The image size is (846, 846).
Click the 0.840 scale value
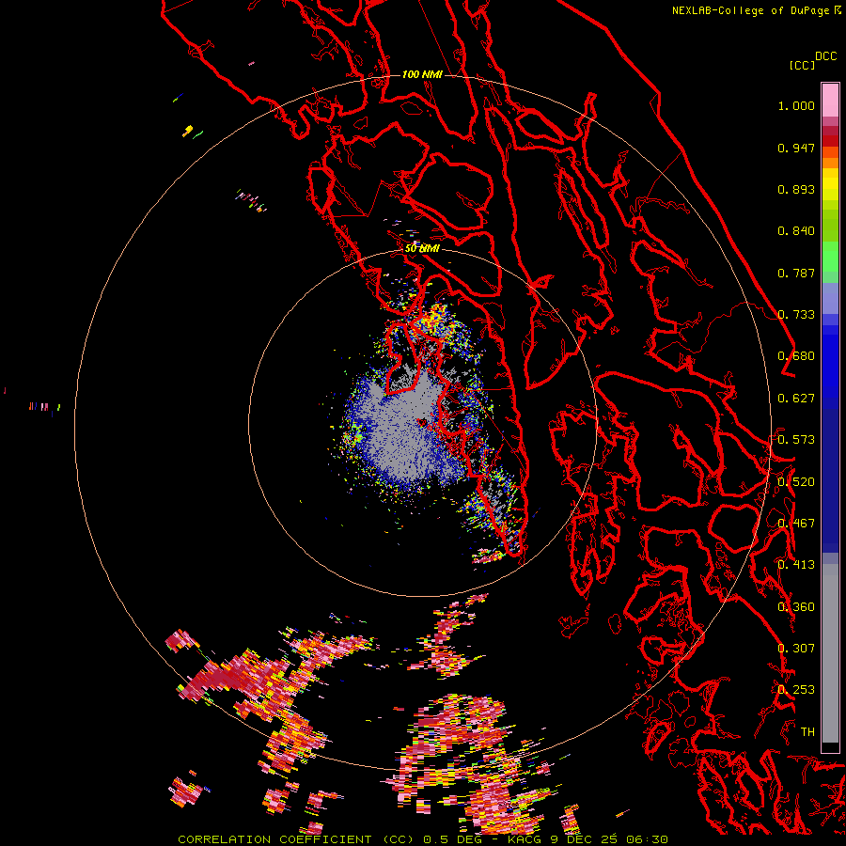796,231
